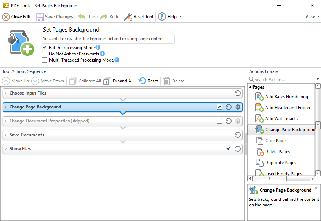Select Crop Pages action icon
321x221 pixels.
point(259,141)
